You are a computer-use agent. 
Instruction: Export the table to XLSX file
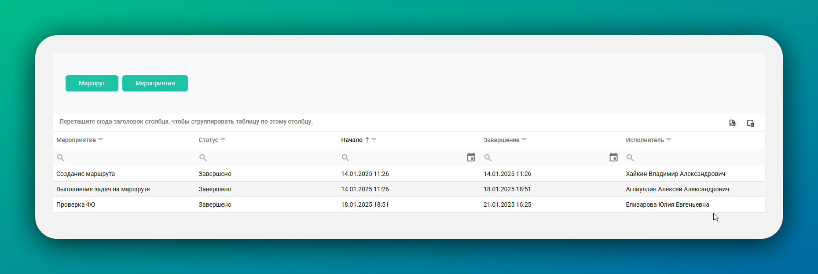pos(733,123)
